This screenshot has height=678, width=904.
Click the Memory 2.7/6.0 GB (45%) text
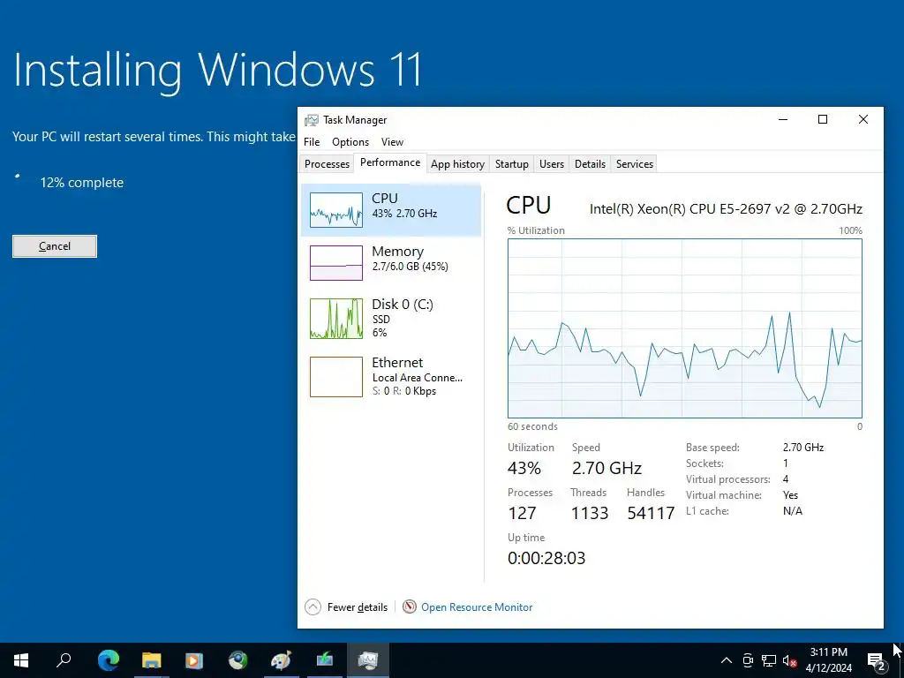pyautogui.click(x=410, y=267)
